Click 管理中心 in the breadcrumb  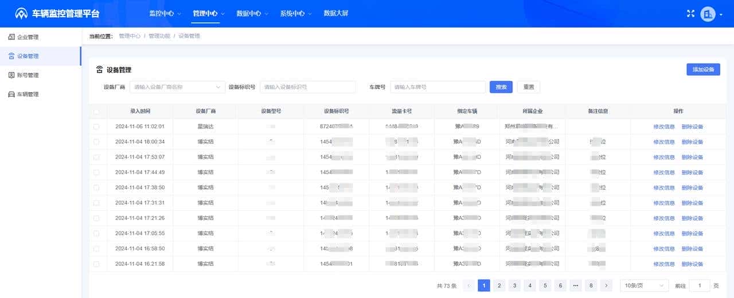(130, 36)
